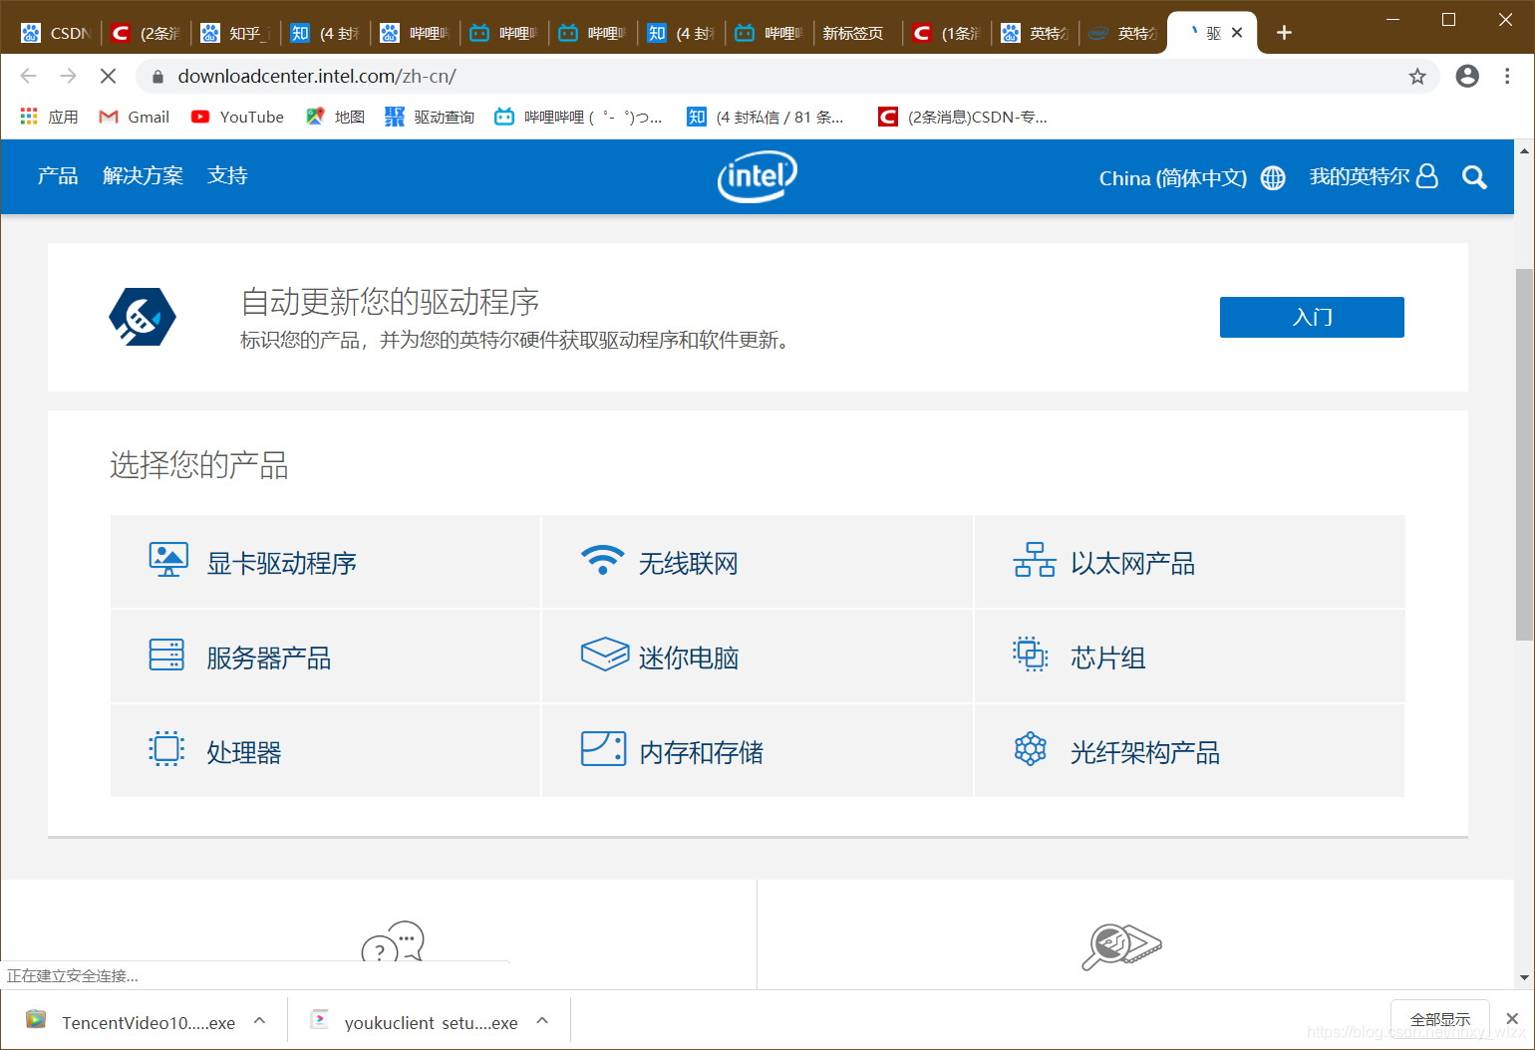This screenshot has width=1535, height=1050.
Task: Select the 芯片组 product tile
Action: click(1189, 656)
